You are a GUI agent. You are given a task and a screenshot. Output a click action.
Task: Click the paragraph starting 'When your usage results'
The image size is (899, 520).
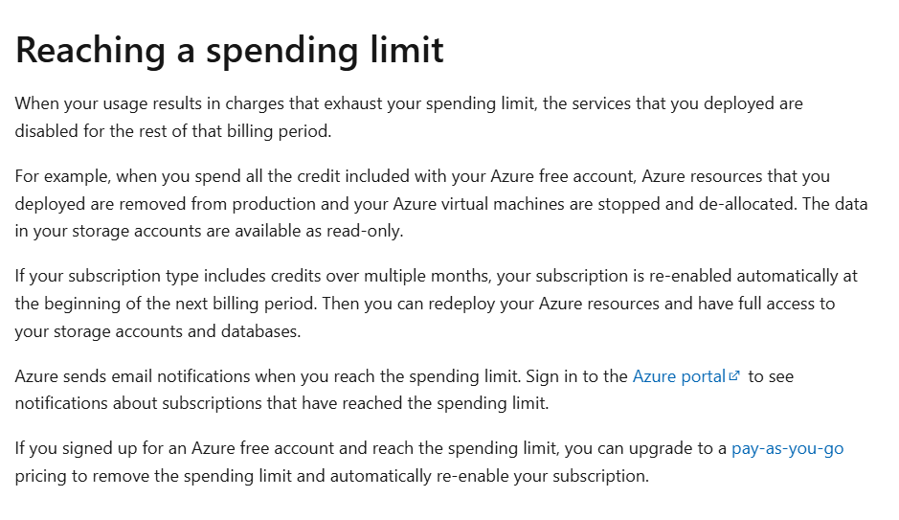[x=409, y=118]
